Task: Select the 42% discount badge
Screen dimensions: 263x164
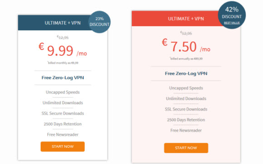Action: coord(232,15)
